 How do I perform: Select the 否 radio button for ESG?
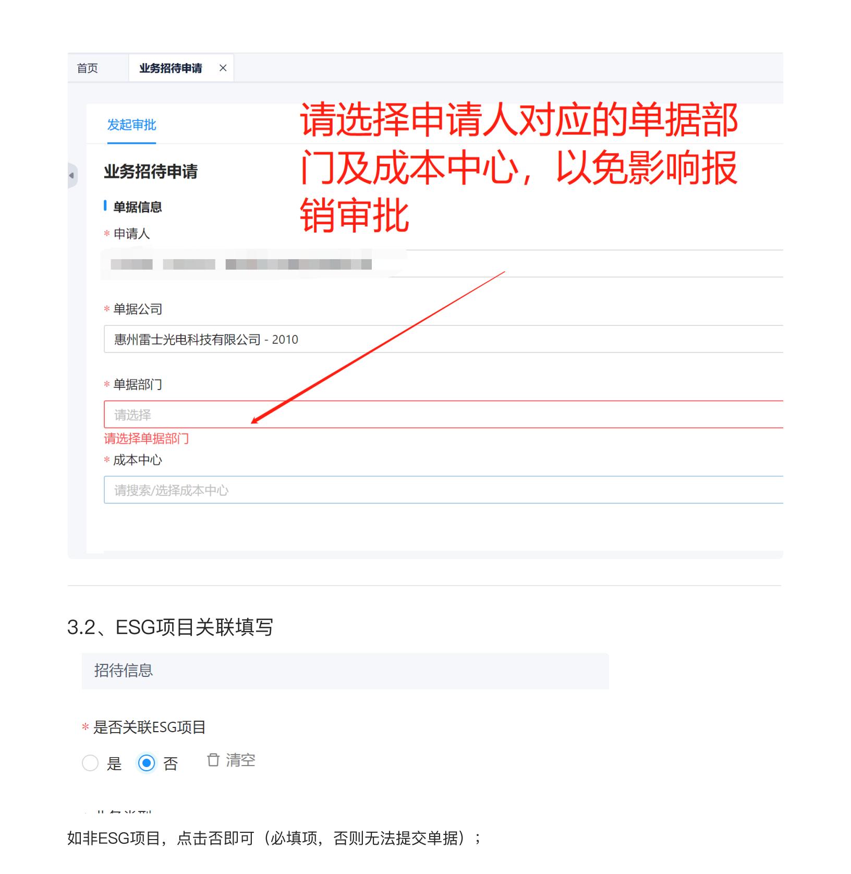coord(147,763)
